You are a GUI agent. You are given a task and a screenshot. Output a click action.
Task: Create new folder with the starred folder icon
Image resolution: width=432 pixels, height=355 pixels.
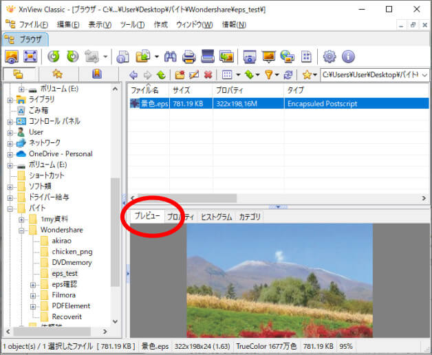pos(180,75)
